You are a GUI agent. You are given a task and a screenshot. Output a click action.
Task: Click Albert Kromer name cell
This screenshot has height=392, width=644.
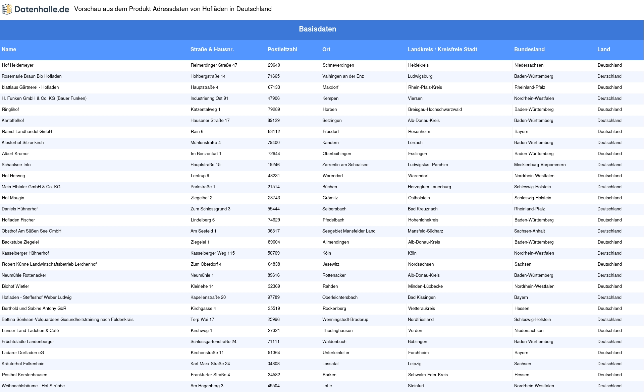15,154
